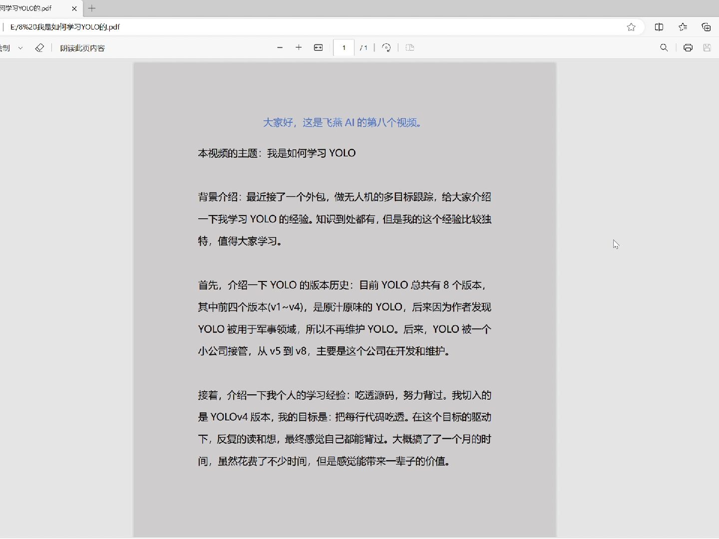The image size is (719, 539).
Task: Rotate the PDF page icon
Action: (x=386, y=47)
